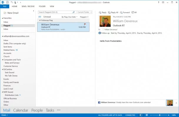Collapse the Computers and Tech folder
This screenshot has height=117, width=179.
pyautogui.click(x=2, y=60)
